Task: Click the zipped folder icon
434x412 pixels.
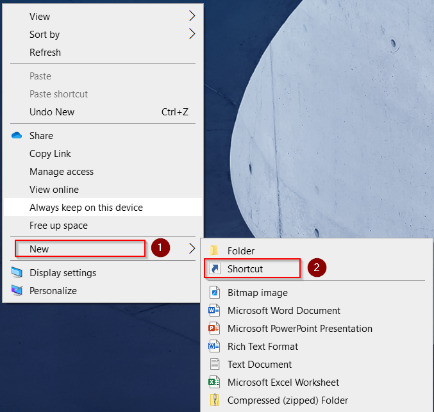Action: [x=215, y=400]
